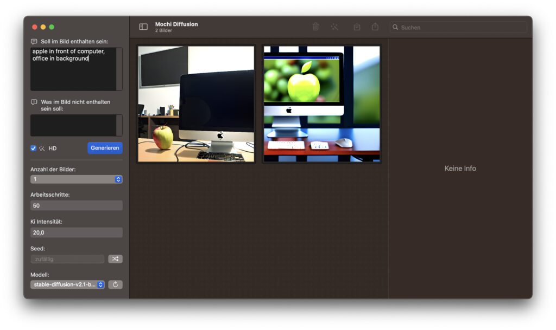The image size is (556, 330).
Task: Click the Seed input field
Action: tap(67, 259)
